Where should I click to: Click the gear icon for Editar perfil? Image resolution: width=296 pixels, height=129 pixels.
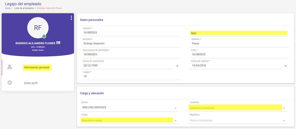(x=9, y=83)
